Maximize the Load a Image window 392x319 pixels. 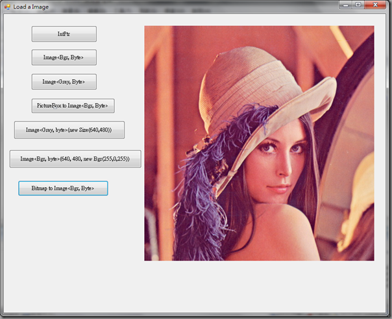coord(358,5)
